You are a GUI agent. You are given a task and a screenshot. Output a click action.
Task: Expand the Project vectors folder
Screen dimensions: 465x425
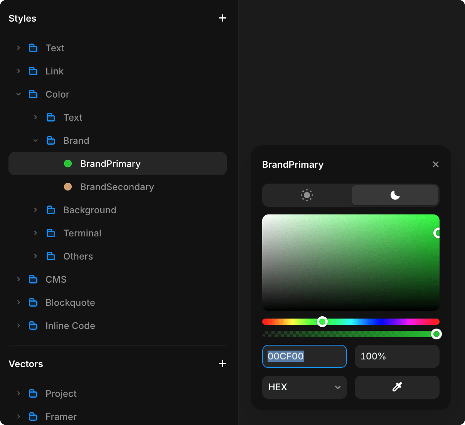19,393
